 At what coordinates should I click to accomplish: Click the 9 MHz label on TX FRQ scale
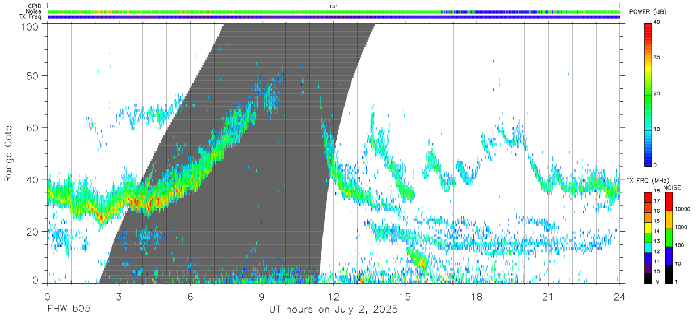[x=657, y=282]
